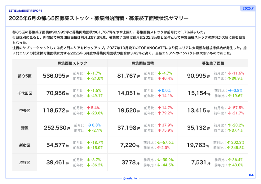Select the 渋谷区 row label
Screen dimensions: 261x184
coord(25,163)
